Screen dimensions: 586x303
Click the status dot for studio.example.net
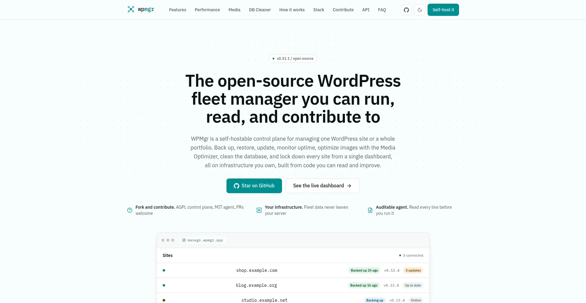click(x=164, y=300)
